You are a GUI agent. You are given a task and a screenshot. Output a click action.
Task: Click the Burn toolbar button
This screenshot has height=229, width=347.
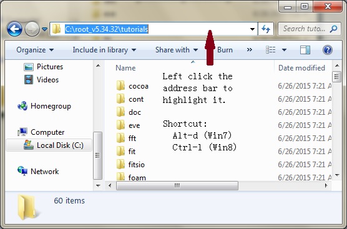point(225,50)
